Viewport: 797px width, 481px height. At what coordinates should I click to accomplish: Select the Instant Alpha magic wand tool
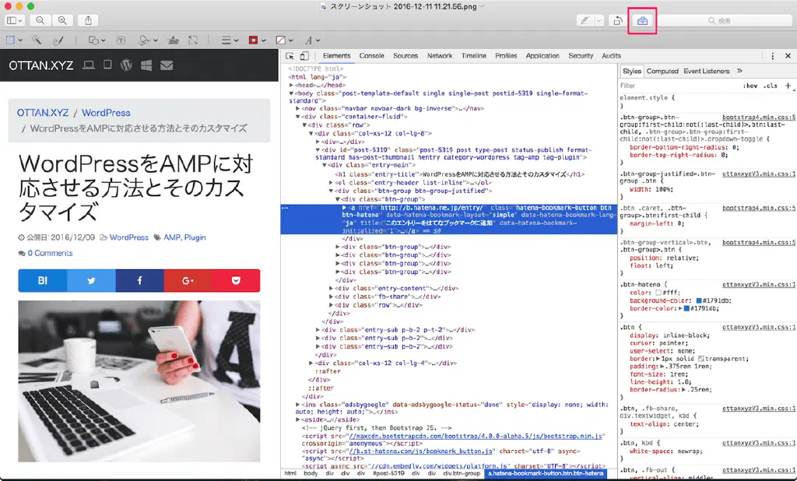coord(37,40)
